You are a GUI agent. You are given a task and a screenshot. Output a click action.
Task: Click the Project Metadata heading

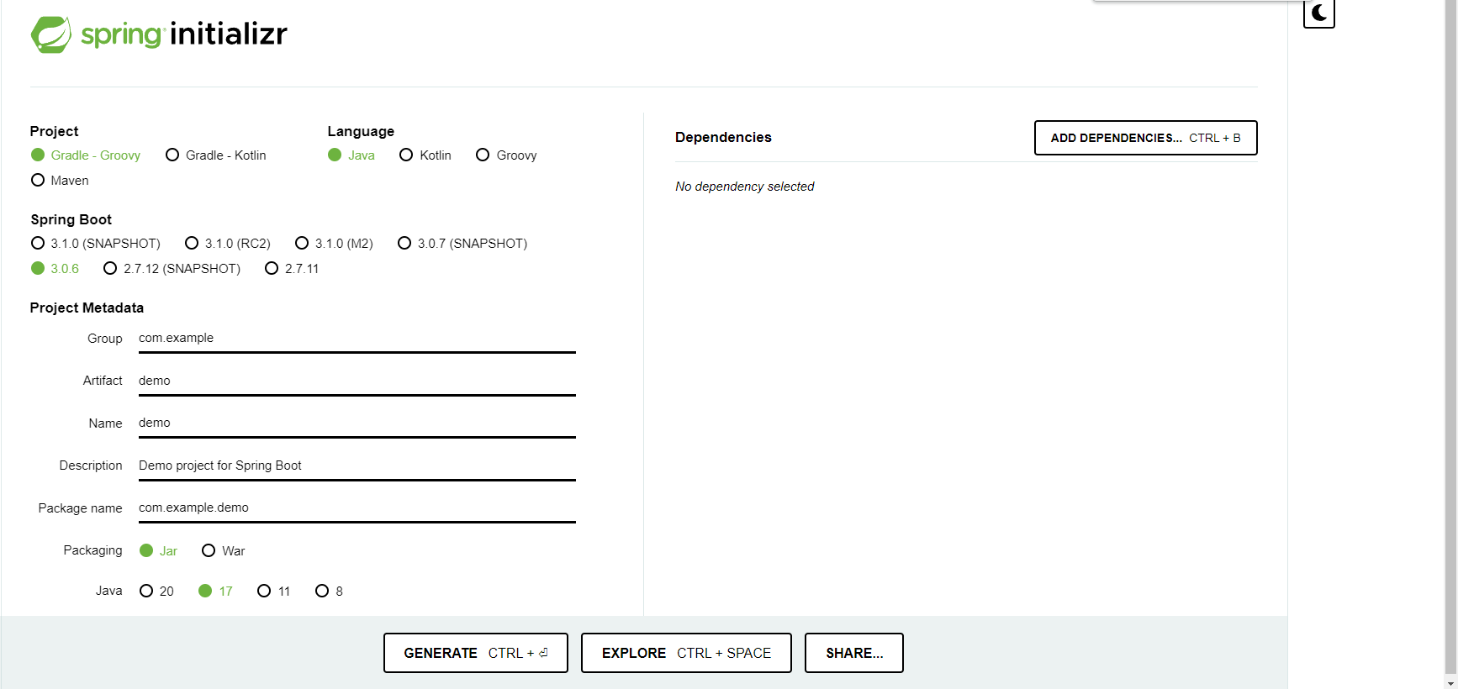pos(87,308)
